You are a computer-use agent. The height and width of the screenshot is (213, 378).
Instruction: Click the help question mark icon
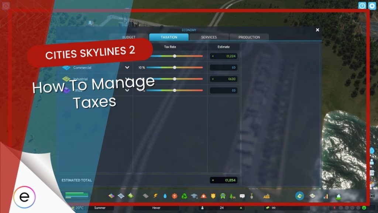362,6
